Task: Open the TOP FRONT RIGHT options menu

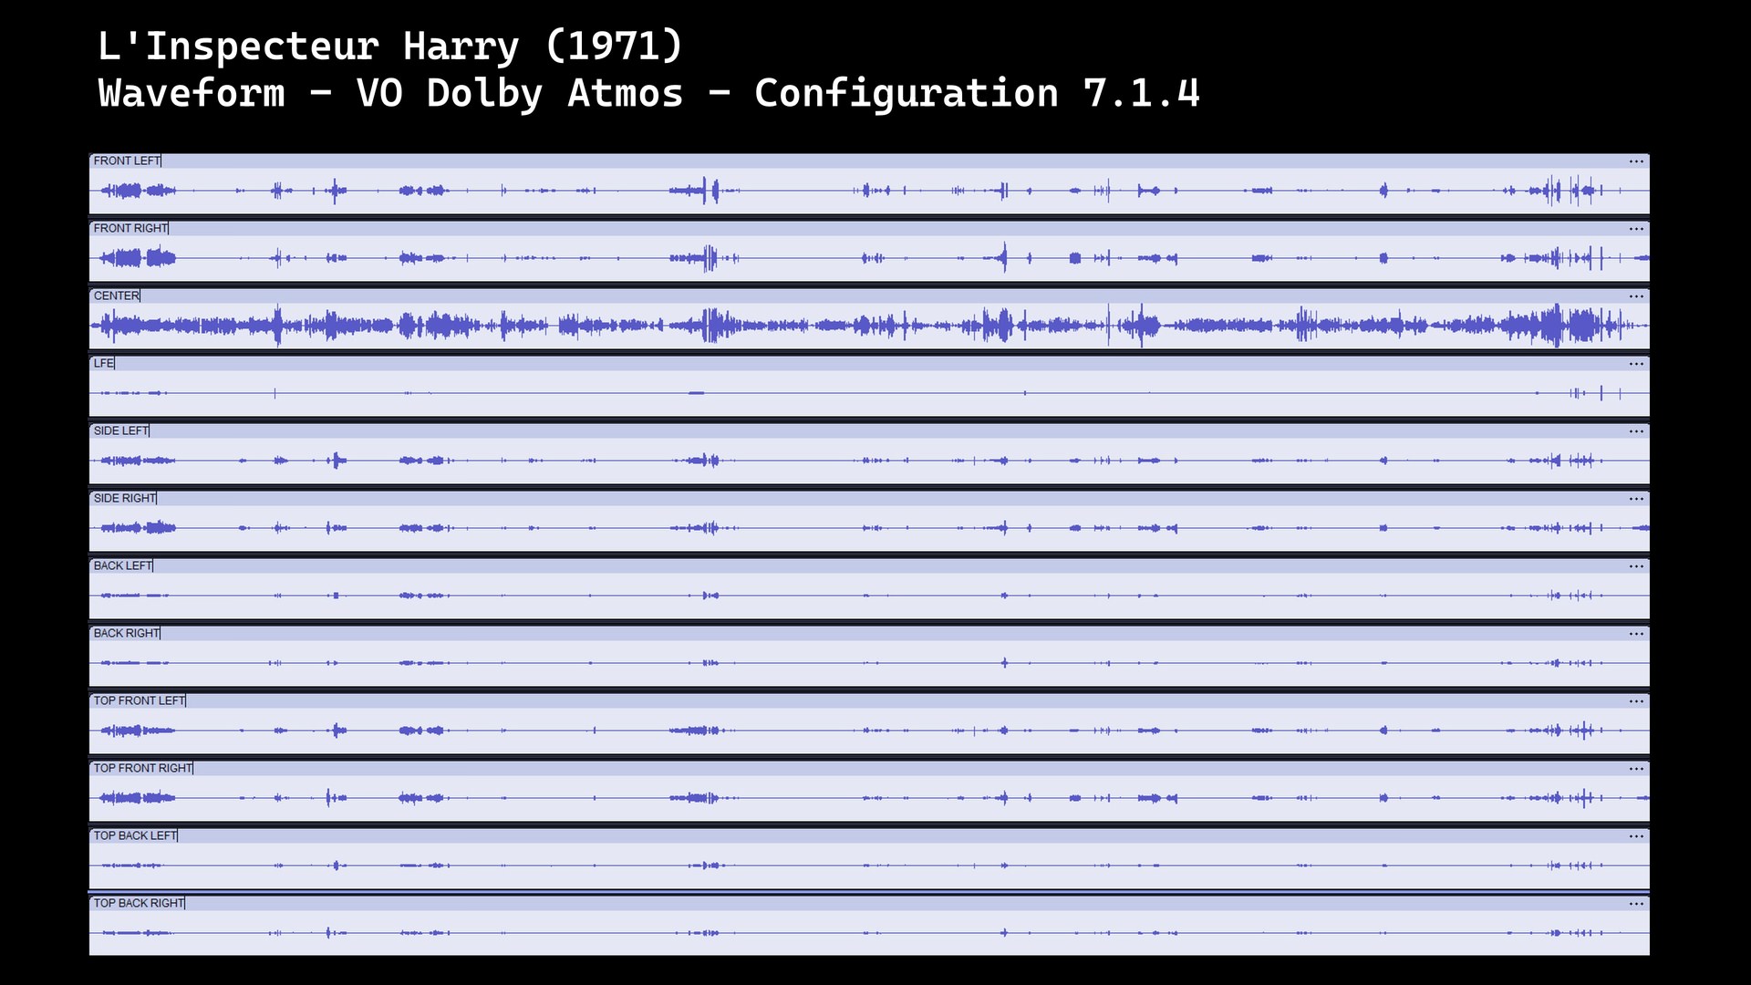Action: pyautogui.click(x=1637, y=768)
